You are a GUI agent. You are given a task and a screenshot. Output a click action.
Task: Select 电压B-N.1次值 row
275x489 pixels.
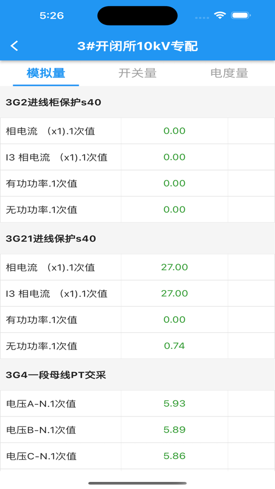click(137, 430)
